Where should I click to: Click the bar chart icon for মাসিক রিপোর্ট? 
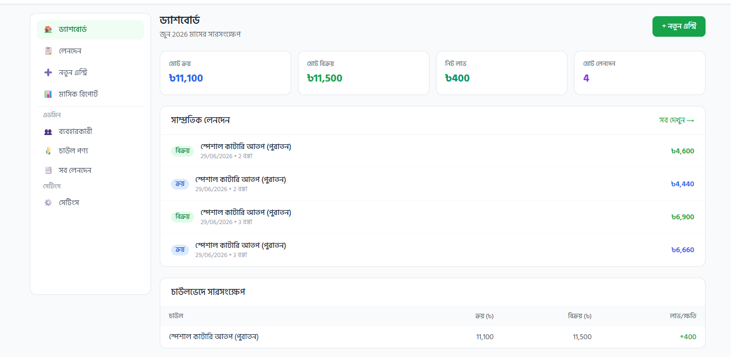48,94
